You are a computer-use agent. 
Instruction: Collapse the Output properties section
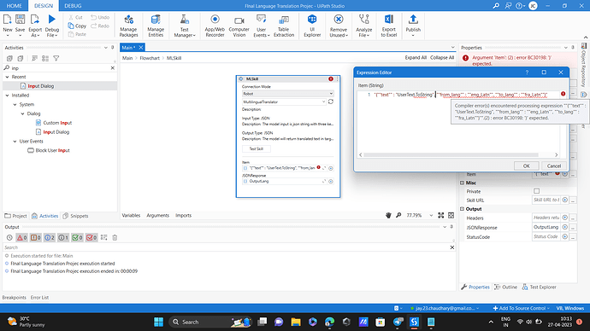tap(462, 209)
